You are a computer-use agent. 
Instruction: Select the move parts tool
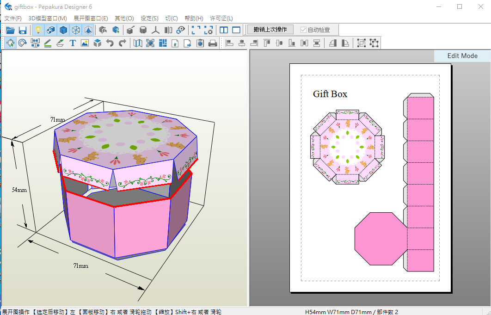point(10,43)
